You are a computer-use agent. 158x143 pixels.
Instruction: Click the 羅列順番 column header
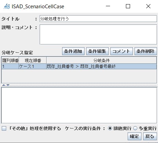[10, 60]
